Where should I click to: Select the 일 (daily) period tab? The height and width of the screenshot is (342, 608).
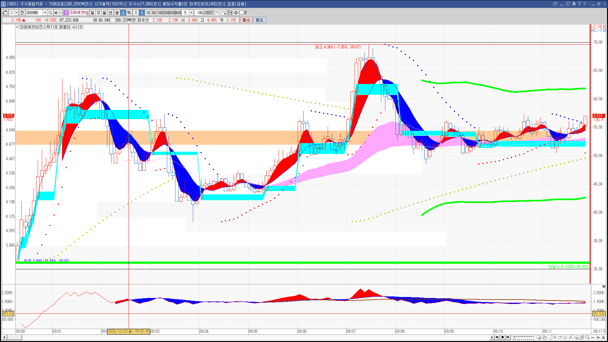pos(92,13)
